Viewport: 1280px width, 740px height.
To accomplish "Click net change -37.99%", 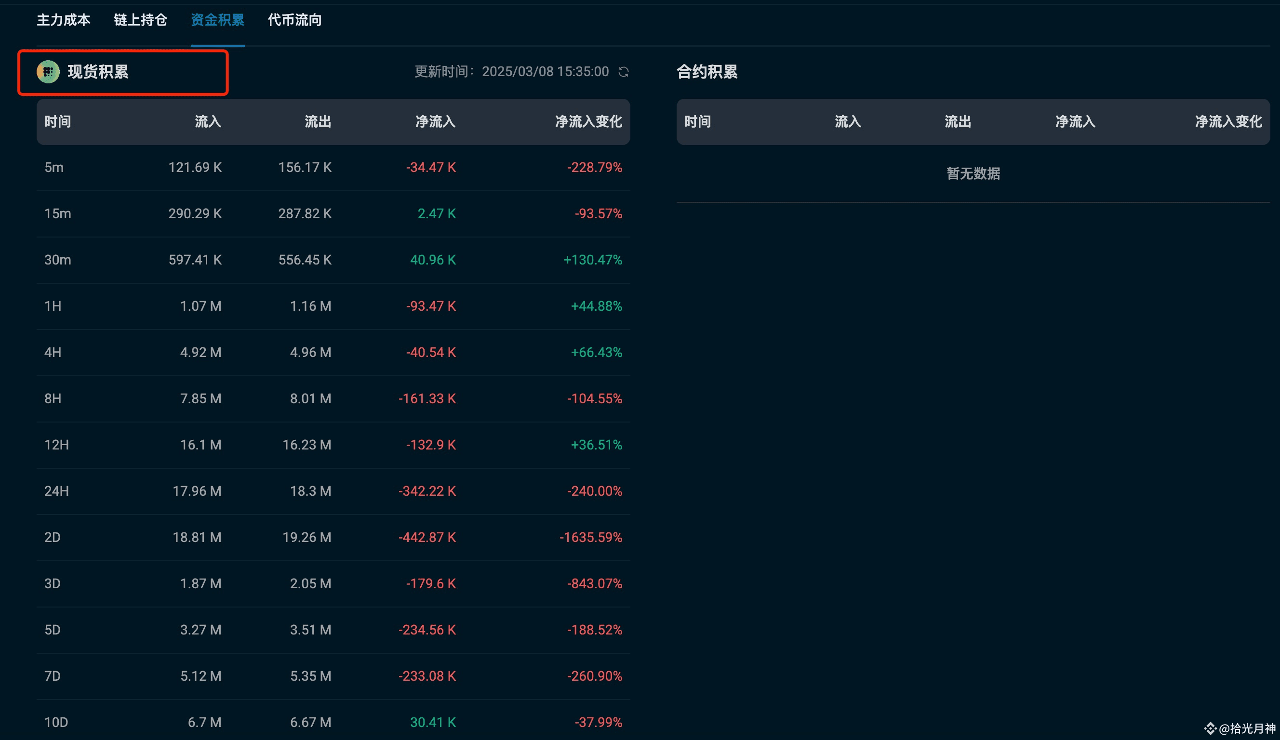I will 599,722.
